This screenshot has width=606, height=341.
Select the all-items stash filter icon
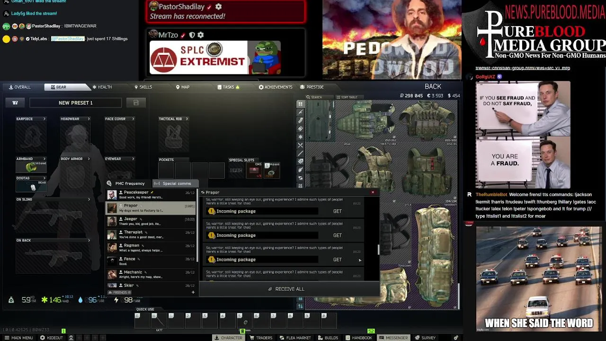(300, 104)
